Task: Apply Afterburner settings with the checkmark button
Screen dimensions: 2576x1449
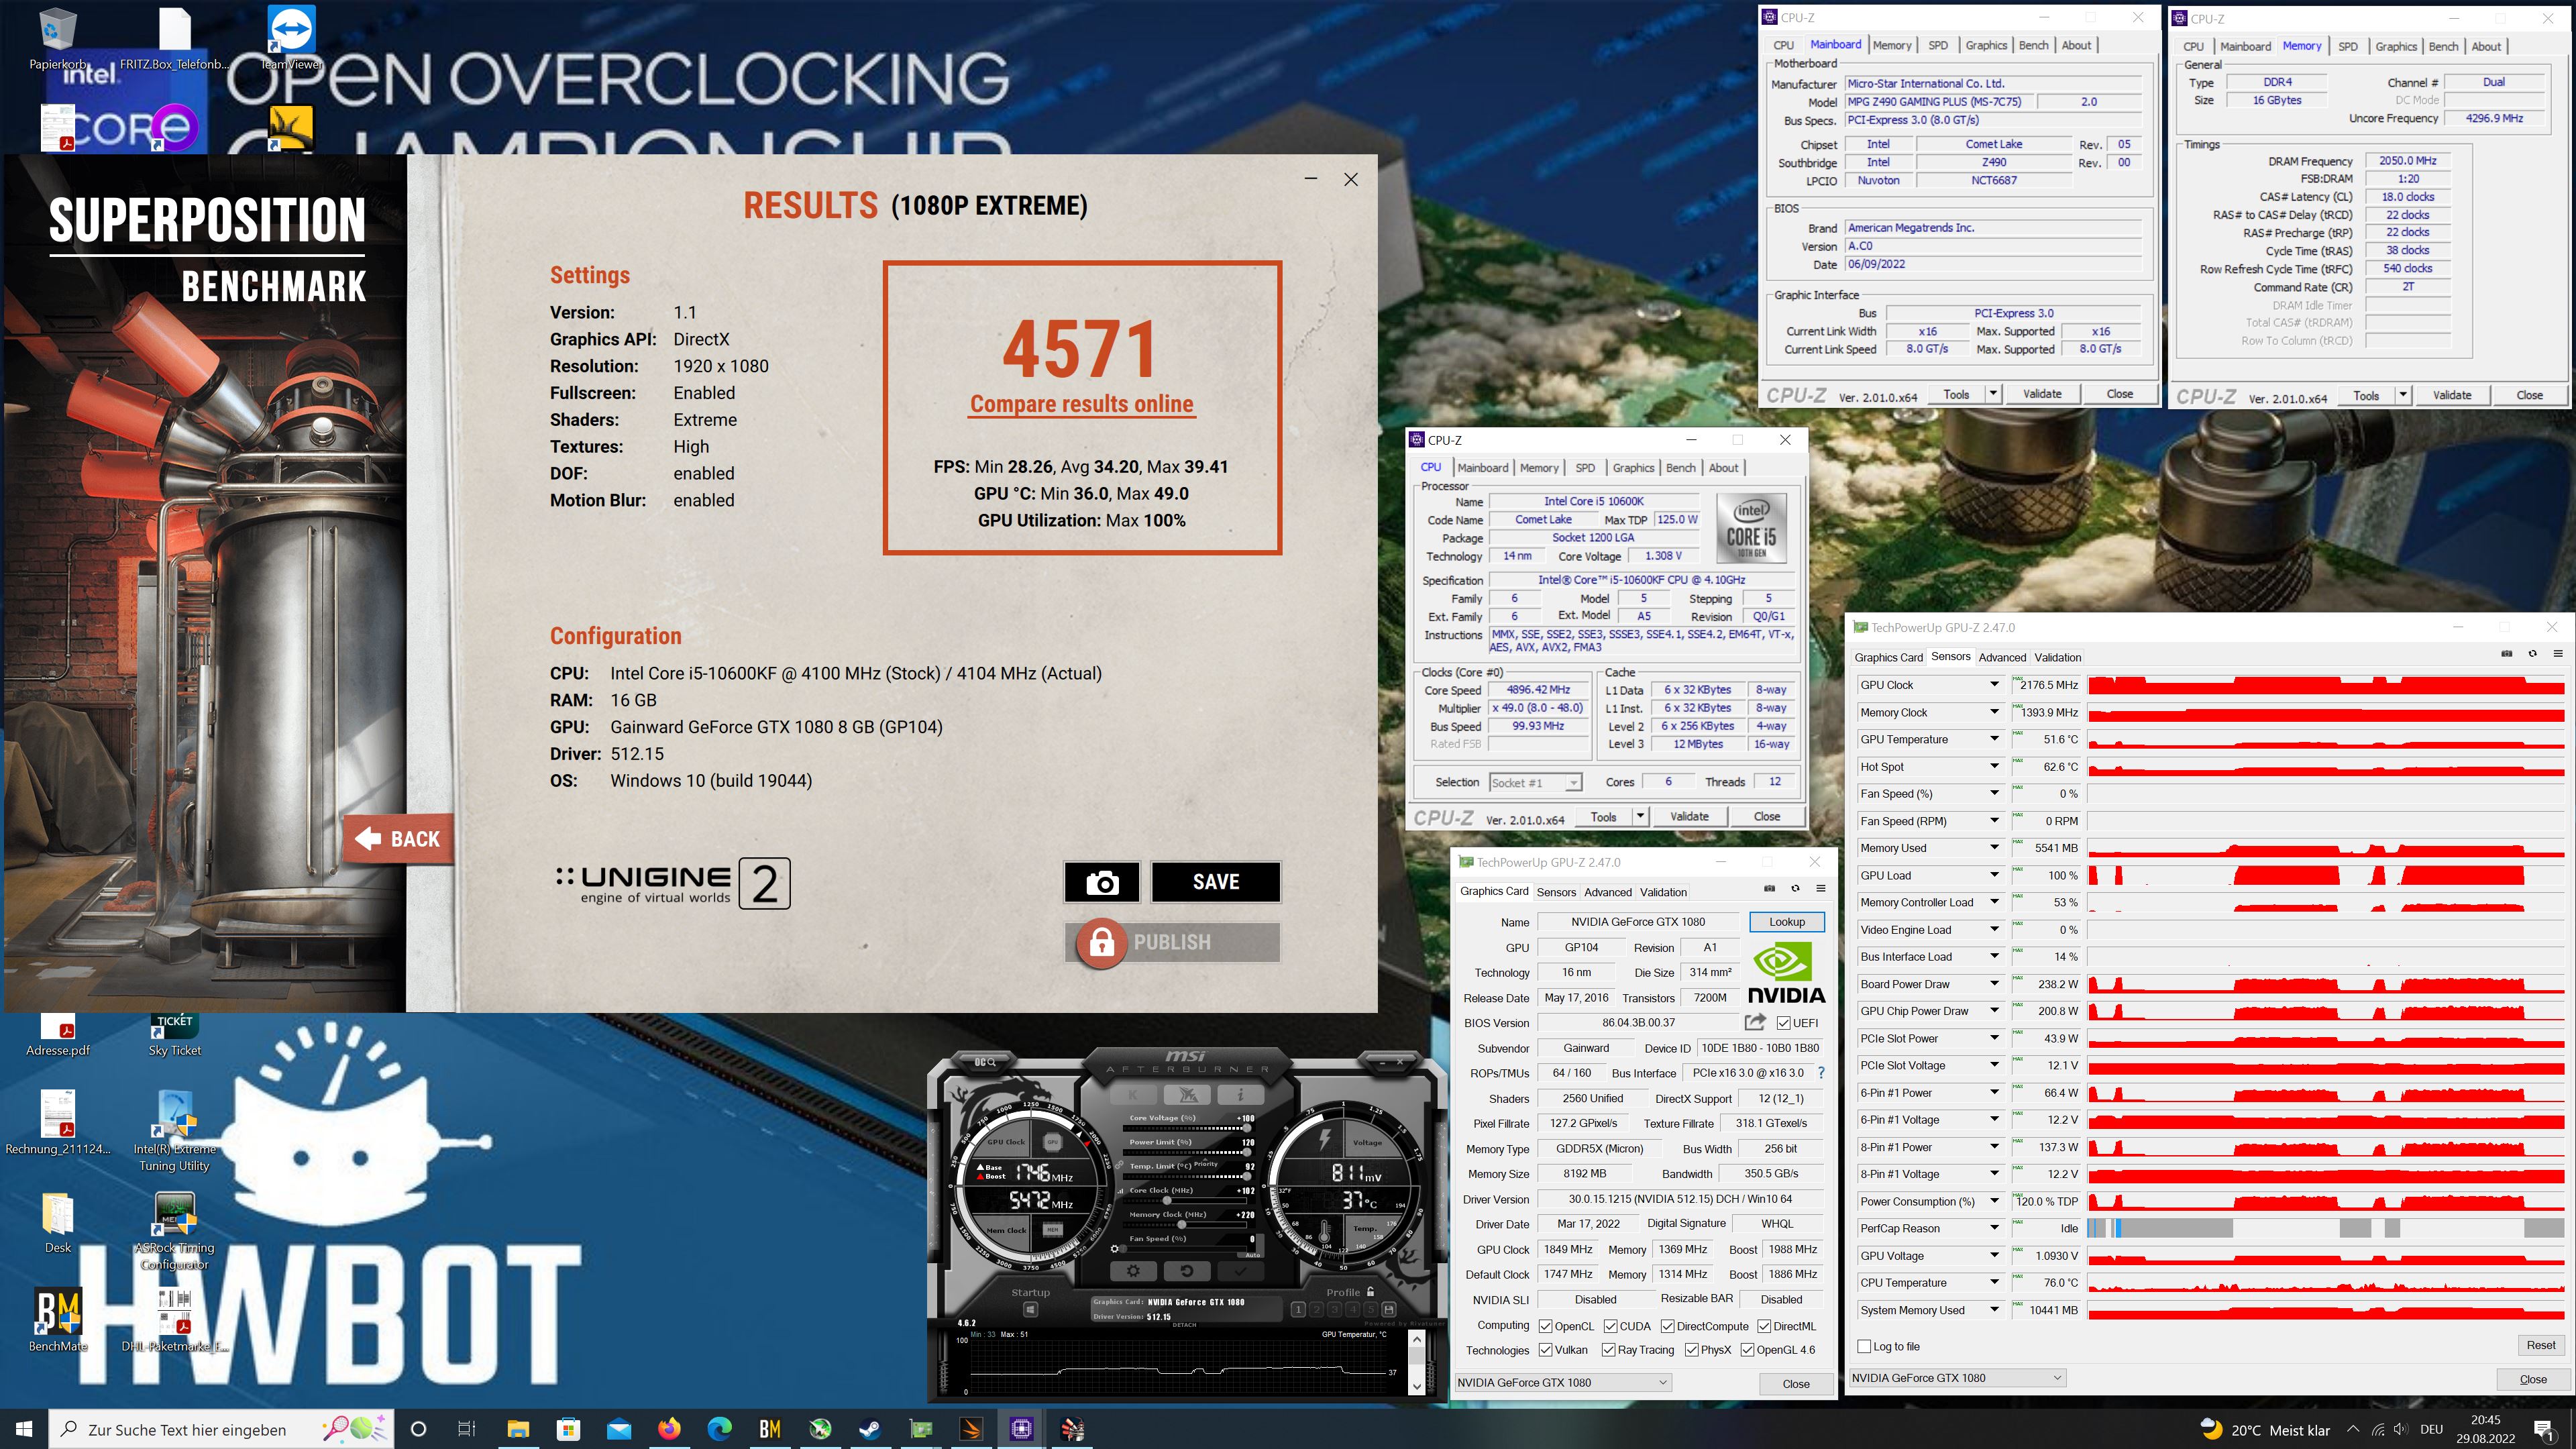Action: point(1241,1271)
